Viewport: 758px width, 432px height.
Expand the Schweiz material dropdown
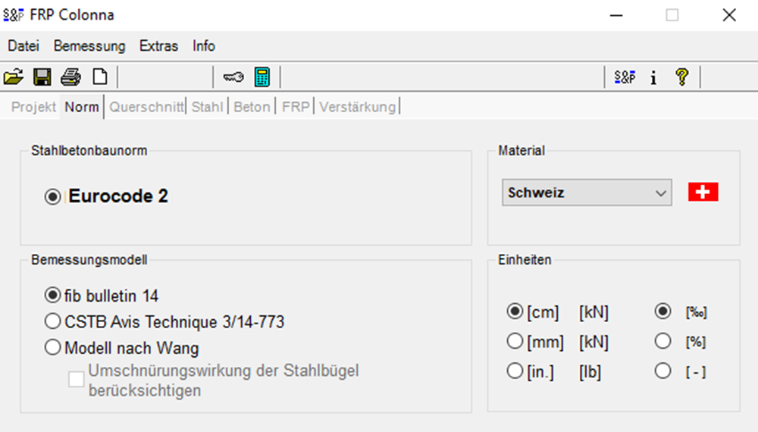click(587, 193)
